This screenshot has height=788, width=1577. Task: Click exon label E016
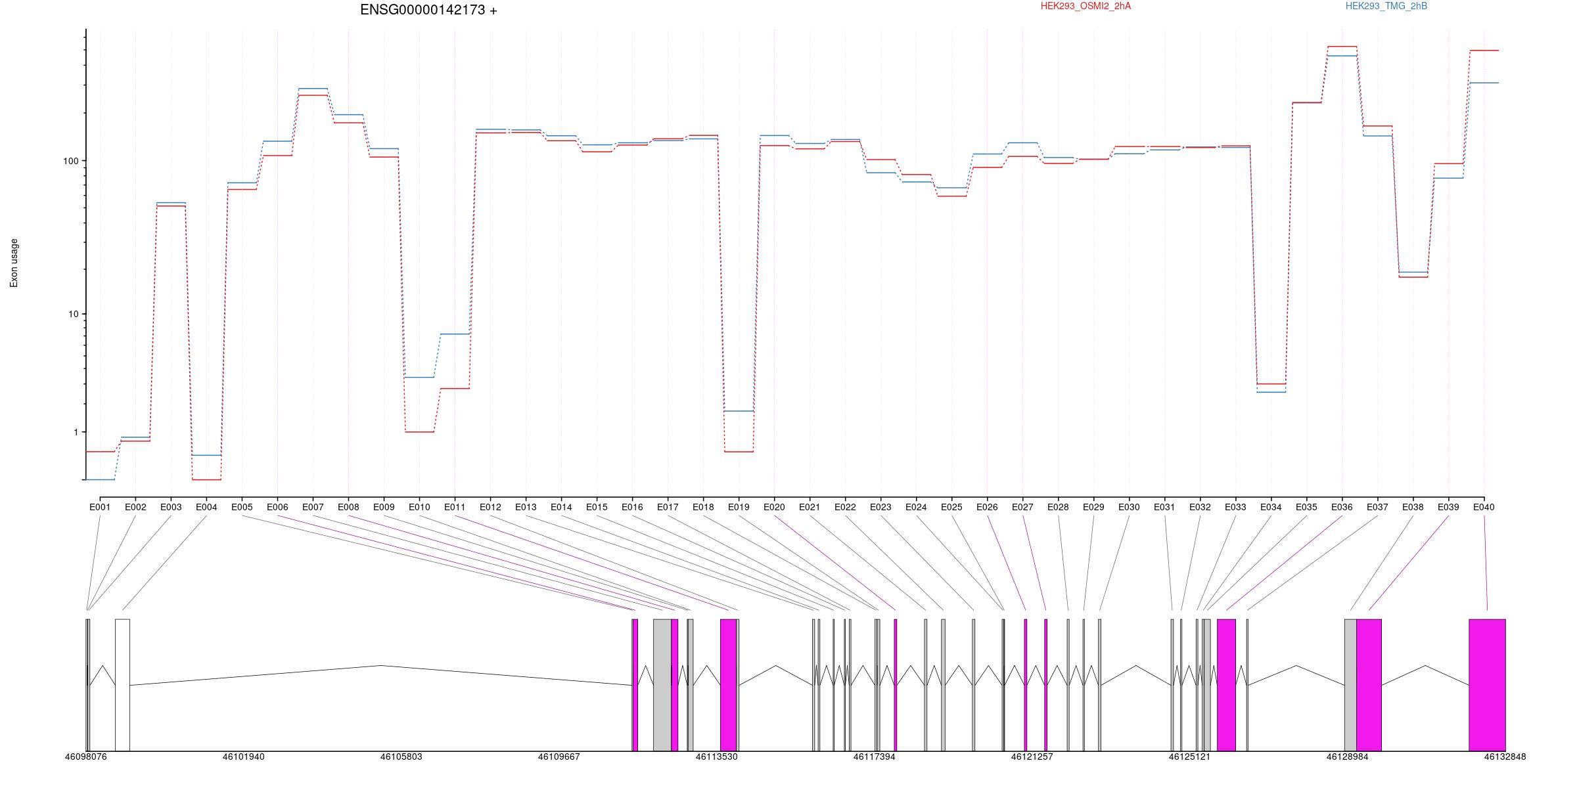coord(632,507)
